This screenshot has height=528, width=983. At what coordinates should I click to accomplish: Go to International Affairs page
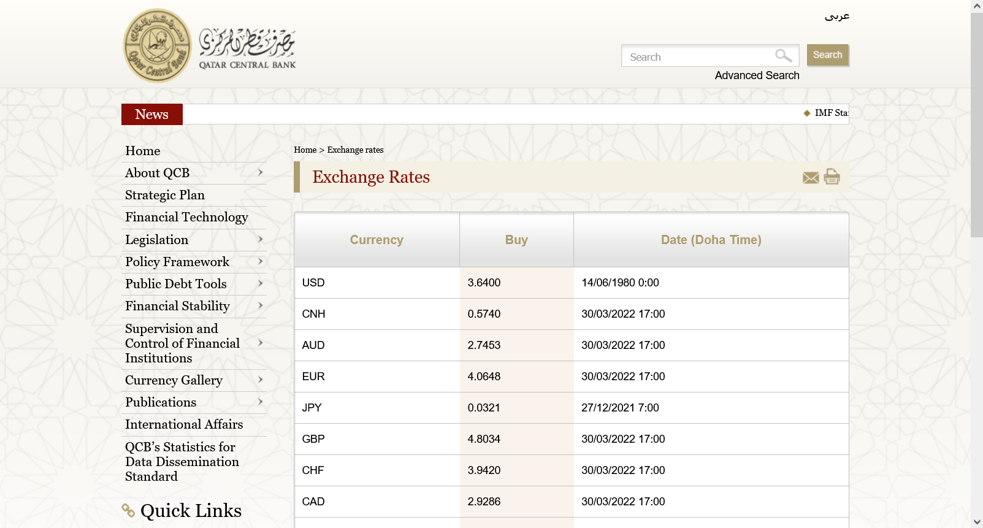coord(184,424)
